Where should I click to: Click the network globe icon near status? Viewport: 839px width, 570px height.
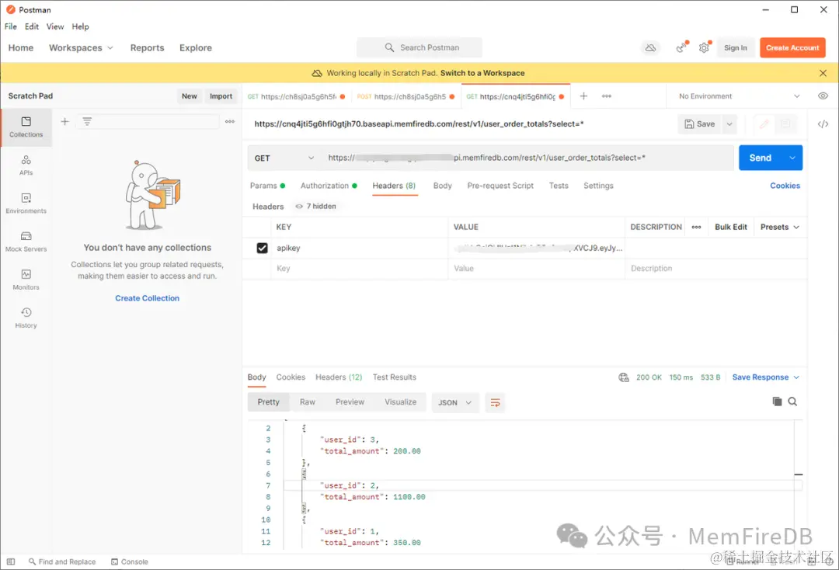click(623, 377)
